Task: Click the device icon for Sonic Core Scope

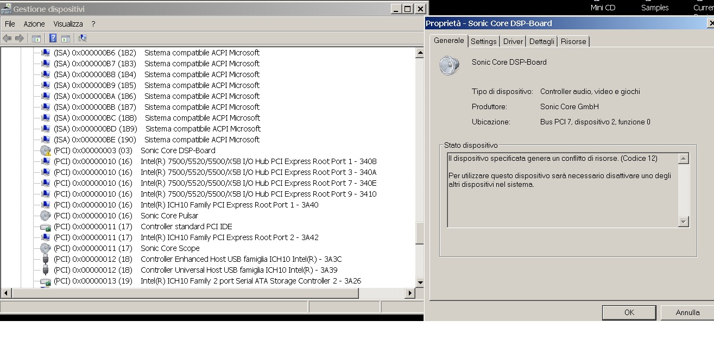Action: (46, 248)
